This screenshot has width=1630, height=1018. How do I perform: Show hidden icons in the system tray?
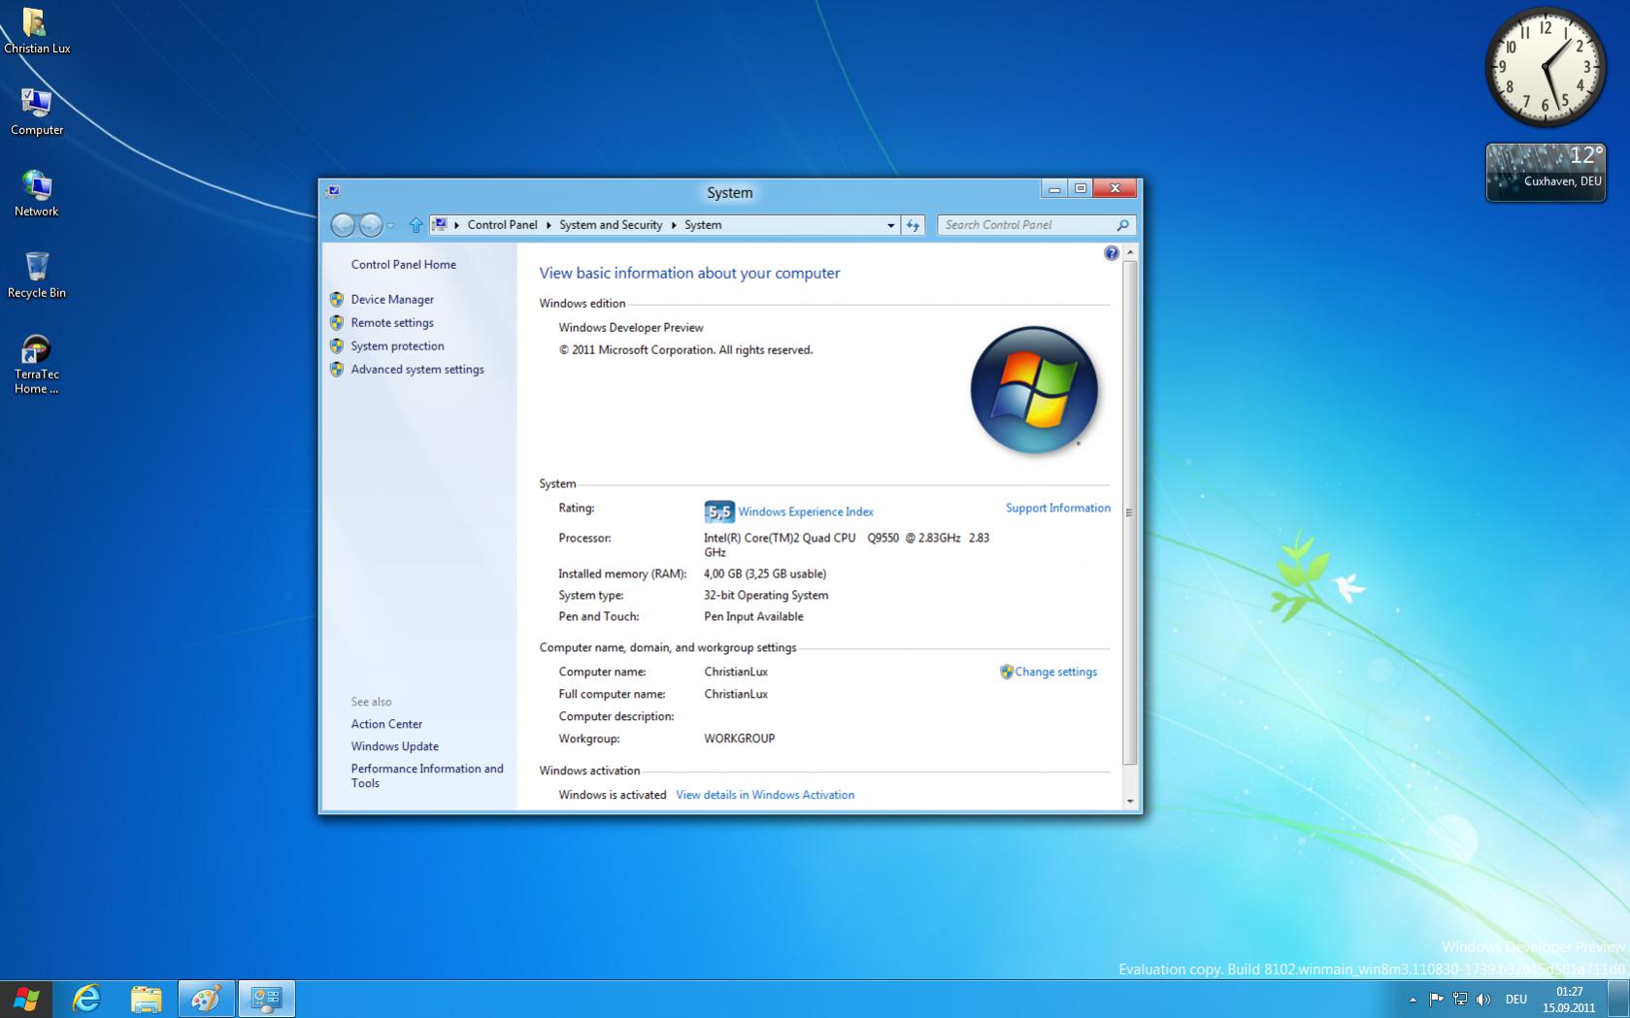(x=1413, y=999)
